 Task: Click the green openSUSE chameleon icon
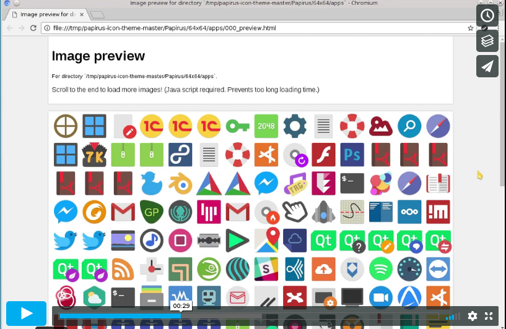click(209, 269)
